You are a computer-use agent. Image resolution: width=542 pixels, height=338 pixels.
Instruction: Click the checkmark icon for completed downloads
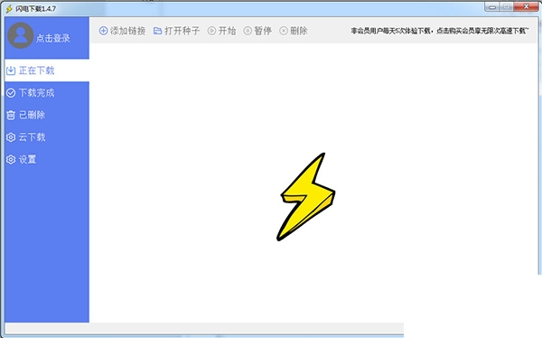(11, 93)
